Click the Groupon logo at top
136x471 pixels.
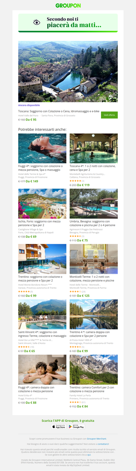pyautogui.click(x=68, y=5)
